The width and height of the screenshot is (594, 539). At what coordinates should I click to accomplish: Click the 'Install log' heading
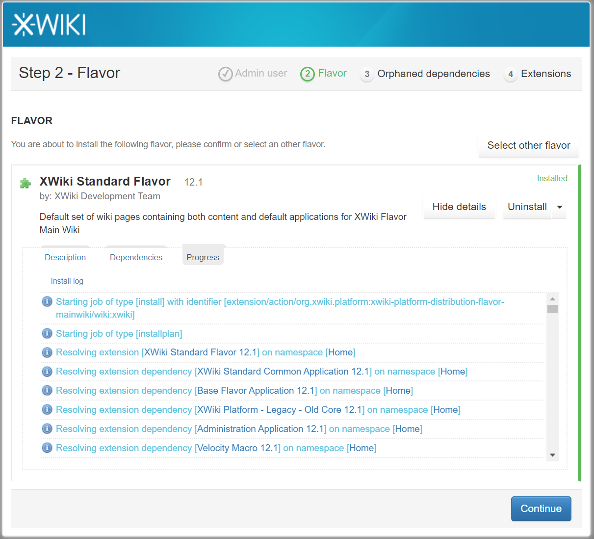point(67,281)
